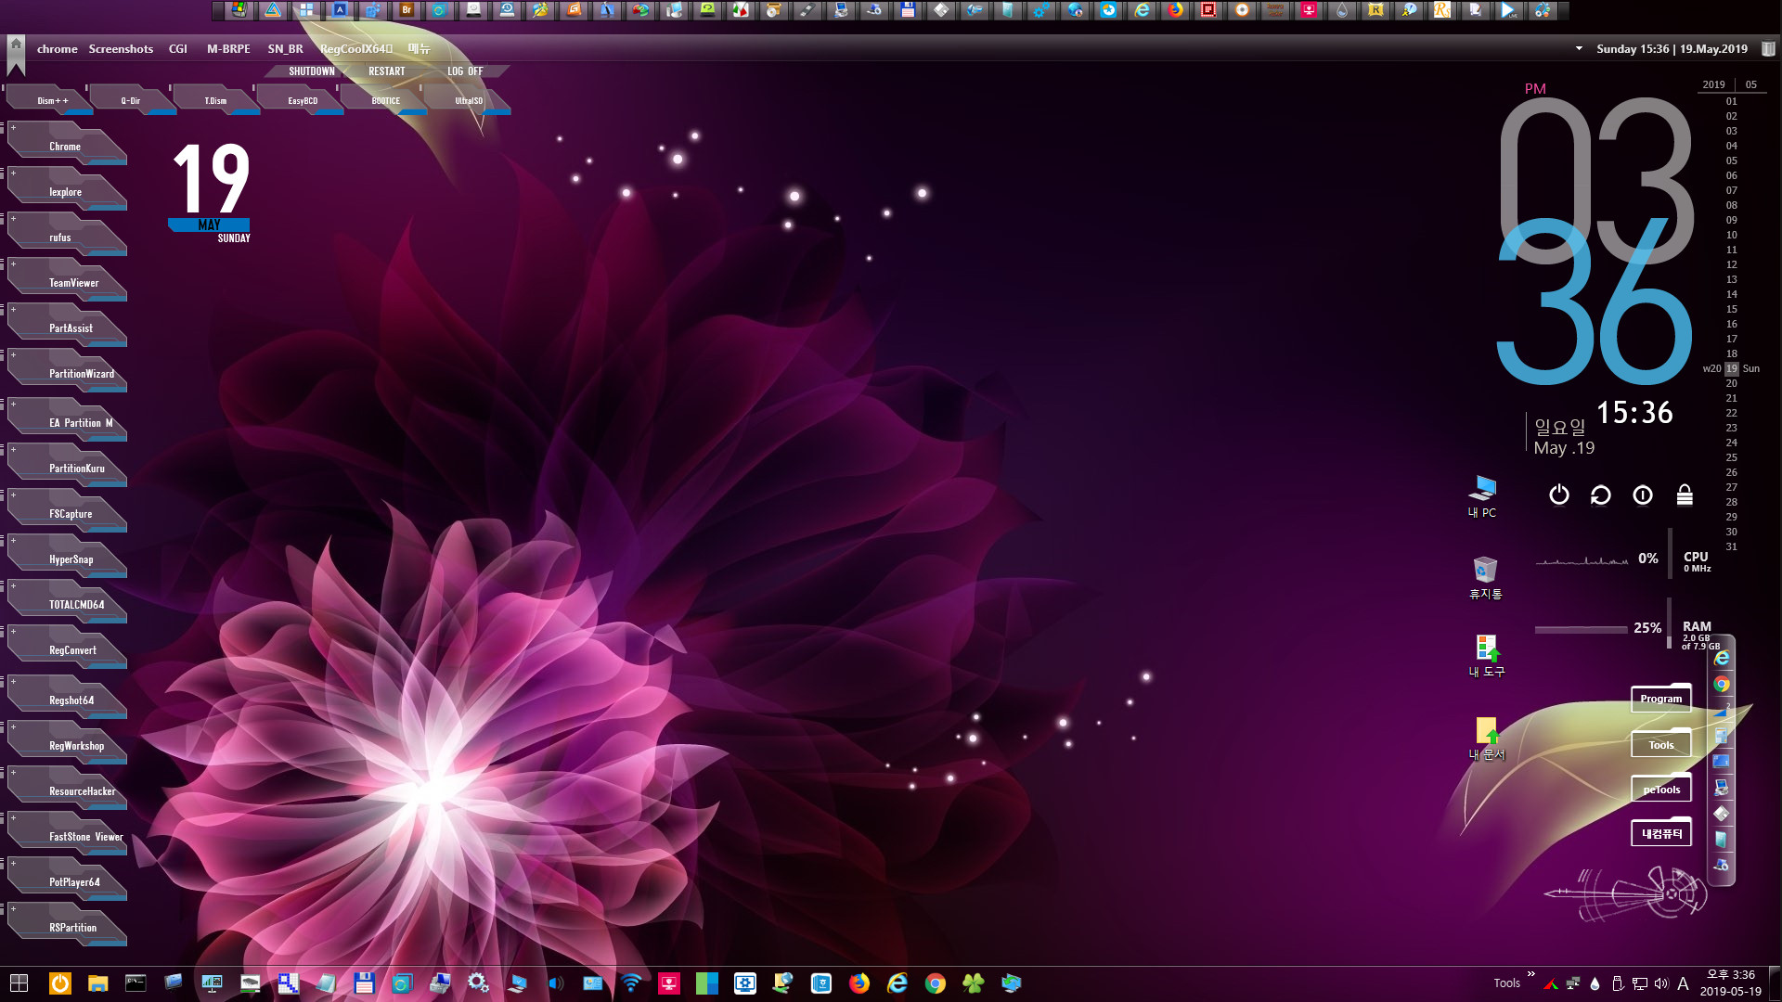Open the dropdown arrow beside the top date
The height and width of the screenshot is (1002, 1782).
[x=1579, y=48]
